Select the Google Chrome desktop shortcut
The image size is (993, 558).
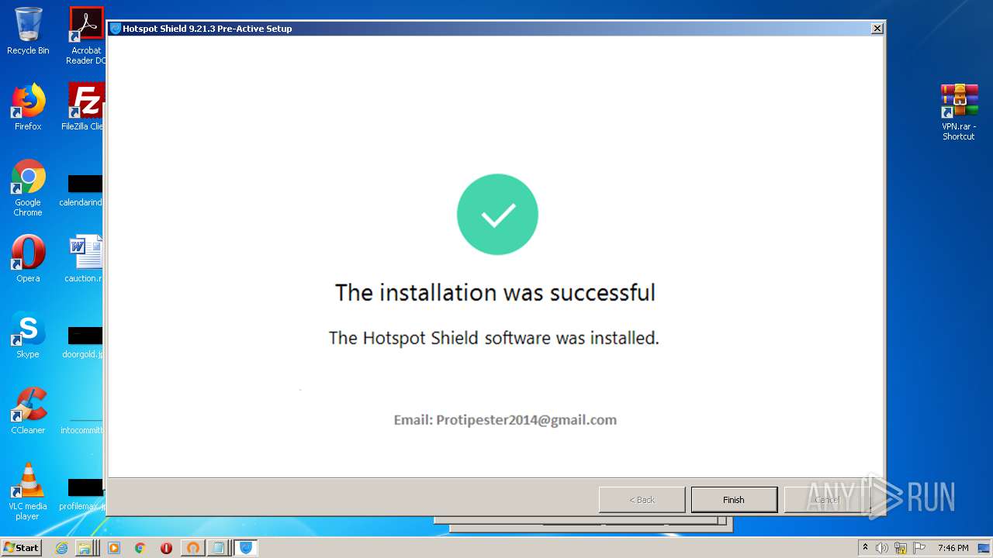coord(28,188)
